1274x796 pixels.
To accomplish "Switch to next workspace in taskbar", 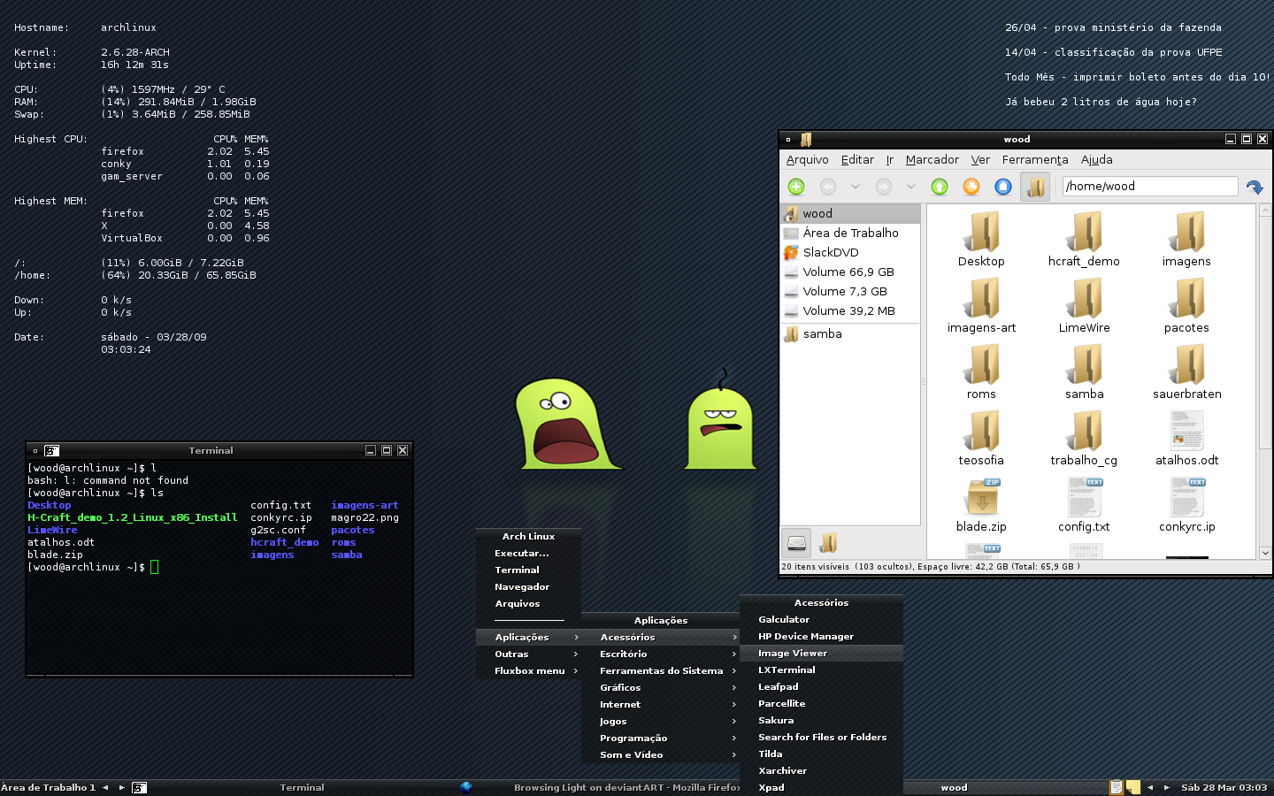I will (x=121, y=787).
